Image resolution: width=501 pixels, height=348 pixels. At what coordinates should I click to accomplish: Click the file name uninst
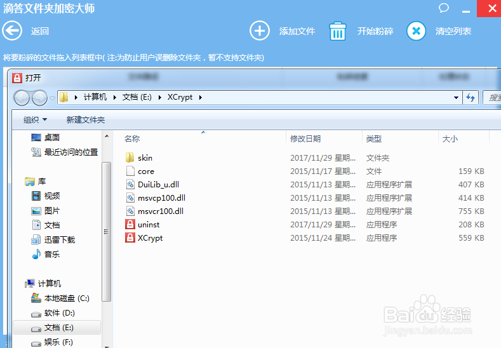coord(149,225)
